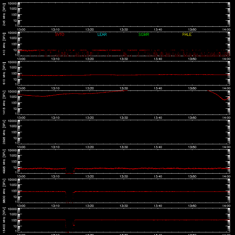Image resolution: width=235 pixels, height=235 pixels.
Task: Click the green SGMR station label
Action: click(x=144, y=34)
